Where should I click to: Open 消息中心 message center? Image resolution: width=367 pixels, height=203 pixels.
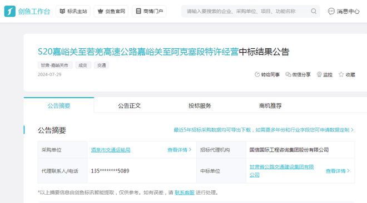click(344, 11)
